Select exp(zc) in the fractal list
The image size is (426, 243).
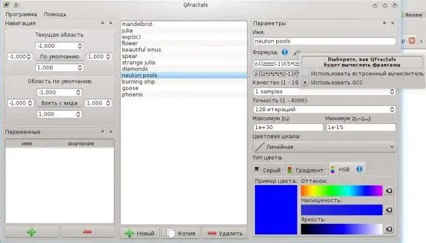(x=184, y=37)
